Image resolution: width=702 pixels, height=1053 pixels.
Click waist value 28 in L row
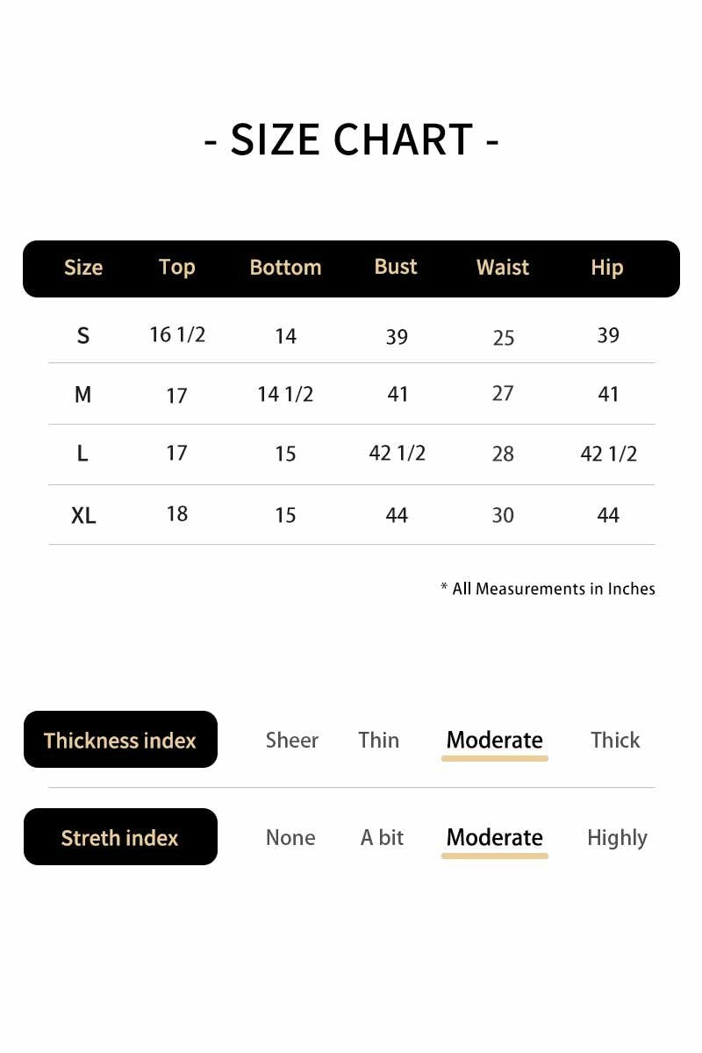[503, 454]
